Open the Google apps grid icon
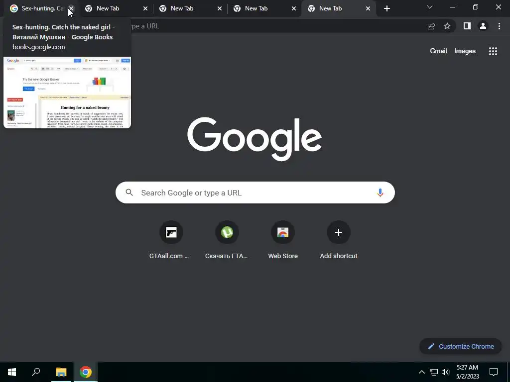The height and width of the screenshot is (382, 510). point(493,51)
